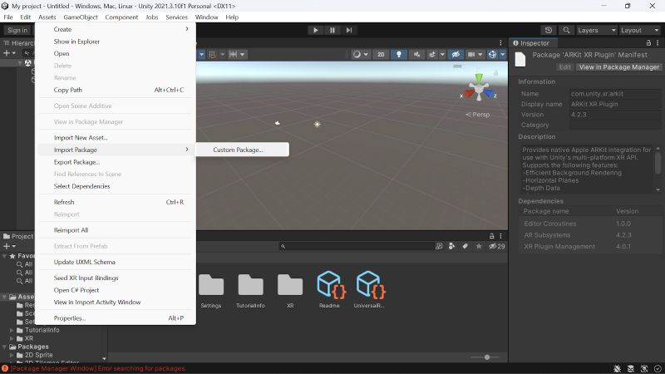Toggle the scene gizmo rotation lock

tap(495, 73)
